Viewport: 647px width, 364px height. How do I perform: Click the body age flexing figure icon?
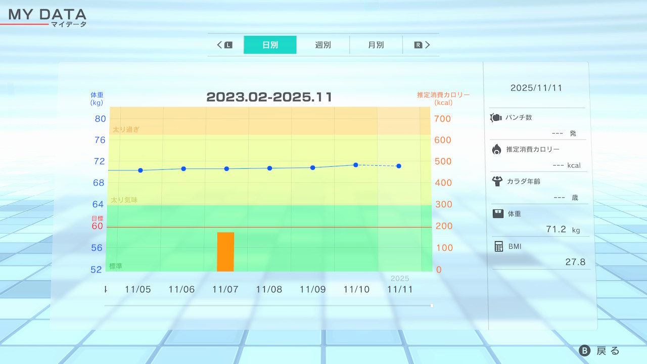tap(497, 181)
